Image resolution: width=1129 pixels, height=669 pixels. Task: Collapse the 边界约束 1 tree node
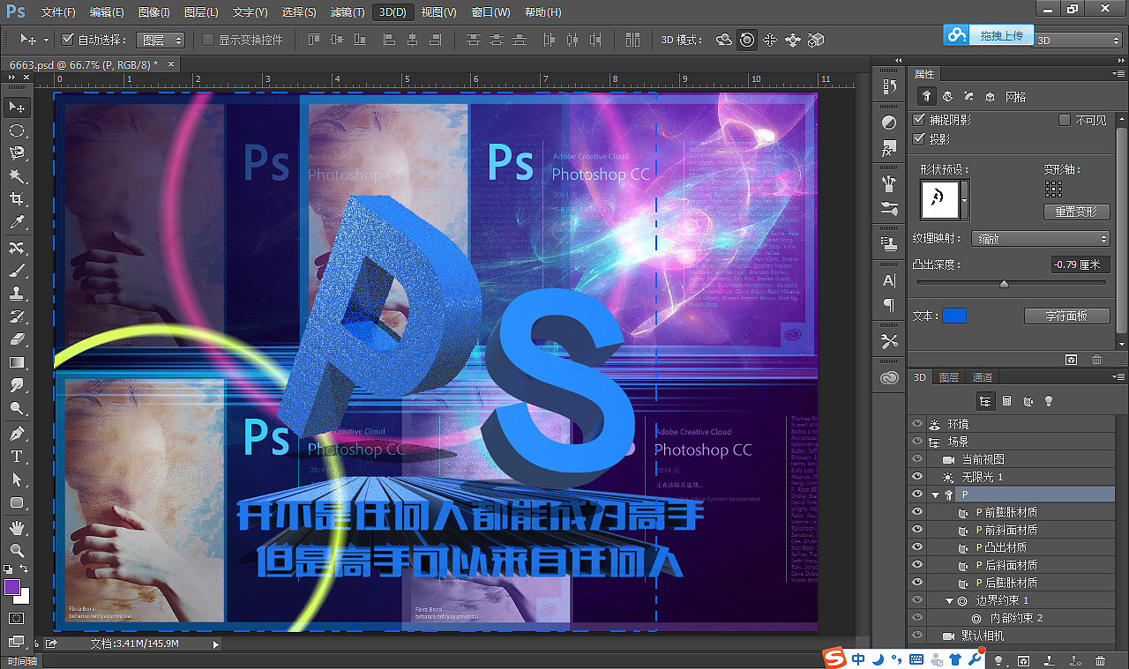point(950,601)
